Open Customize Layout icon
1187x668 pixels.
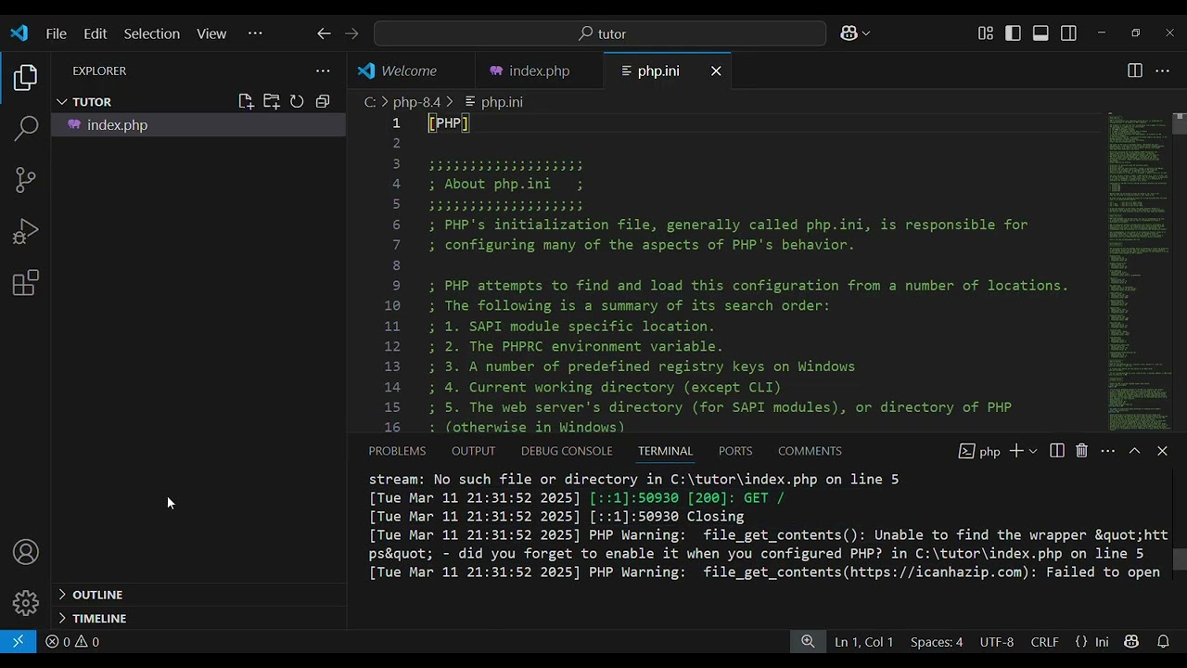tap(986, 33)
